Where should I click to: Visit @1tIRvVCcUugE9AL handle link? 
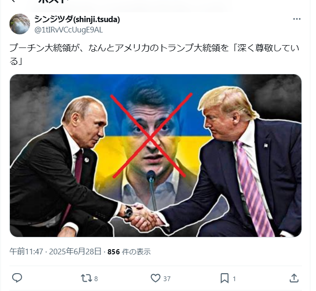(69, 30)
